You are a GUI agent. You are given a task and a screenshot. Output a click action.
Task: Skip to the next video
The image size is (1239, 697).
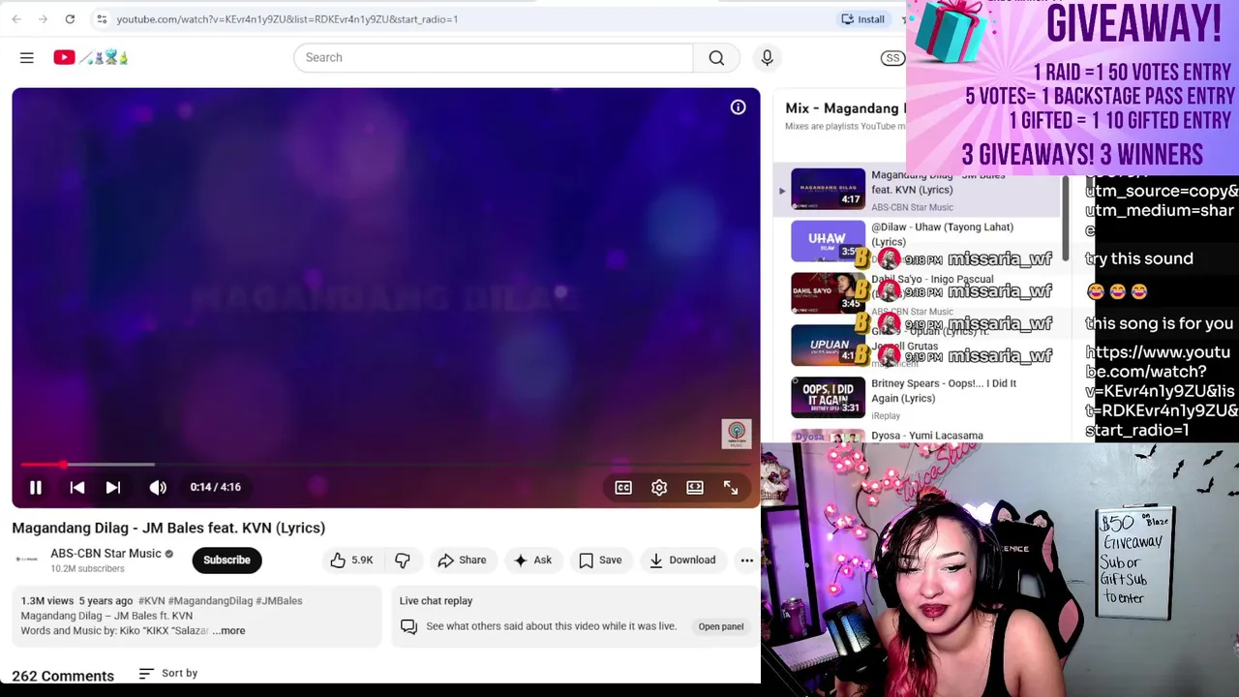pos(113,488)
